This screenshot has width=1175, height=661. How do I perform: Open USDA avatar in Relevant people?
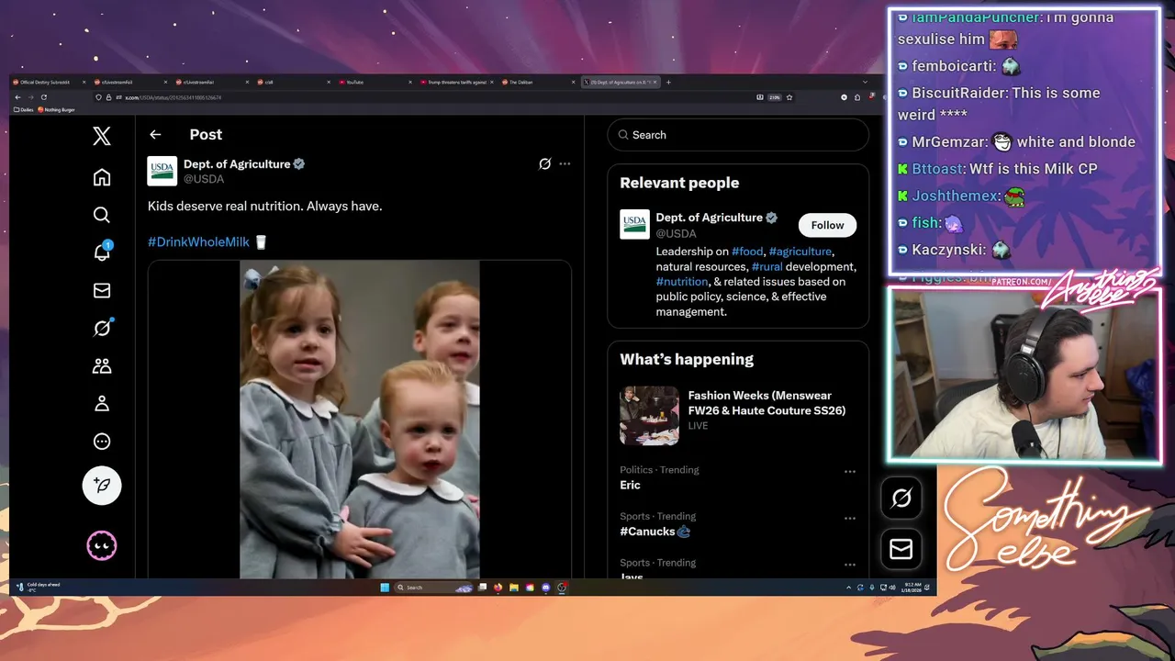tap(634, 224)
